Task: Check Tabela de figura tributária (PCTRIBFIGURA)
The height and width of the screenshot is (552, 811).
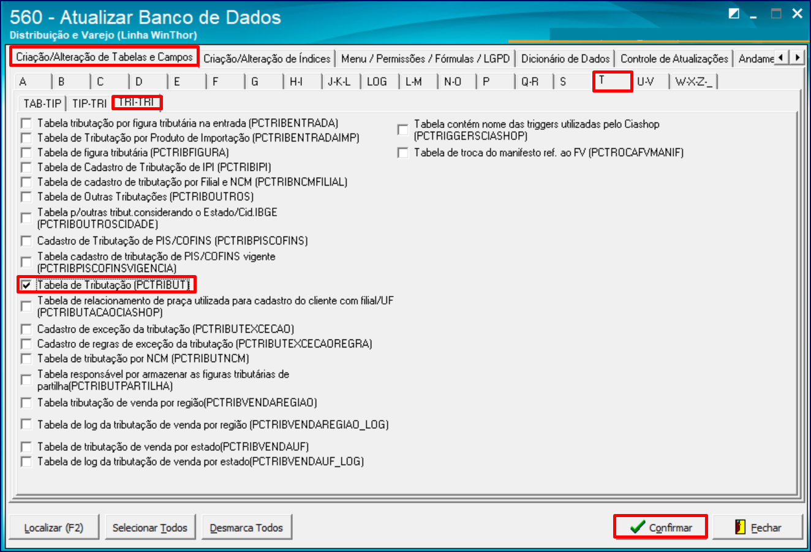Action: coord(26,153)
